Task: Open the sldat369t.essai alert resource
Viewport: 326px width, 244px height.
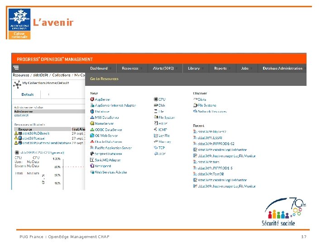Action: coord(34,138)
